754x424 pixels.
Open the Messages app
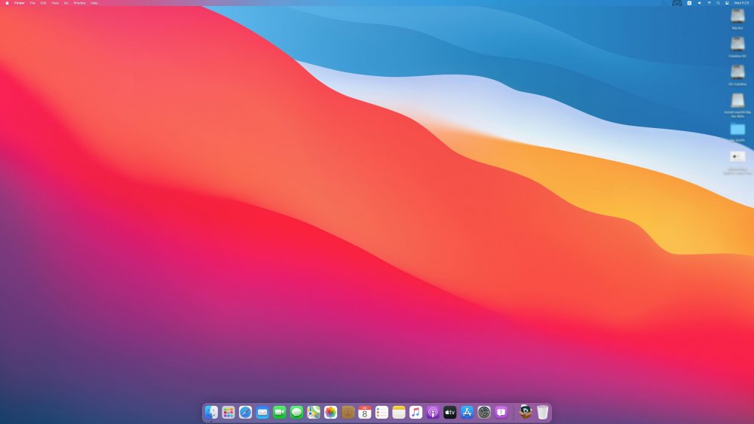[x=296, y=412]
